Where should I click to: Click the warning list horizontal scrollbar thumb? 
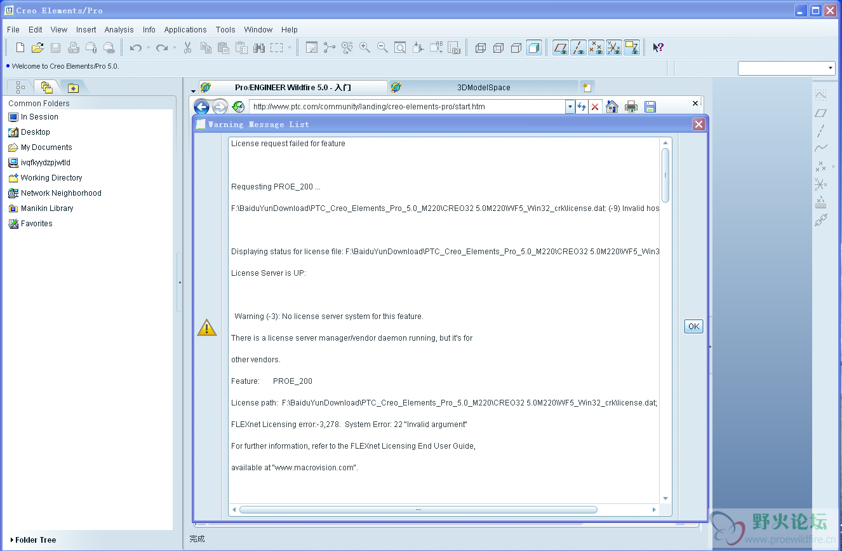(x=418, y=510)
